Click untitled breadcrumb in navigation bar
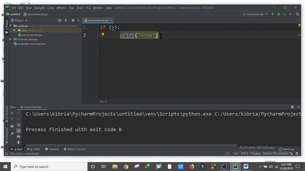 coord(13,14)
